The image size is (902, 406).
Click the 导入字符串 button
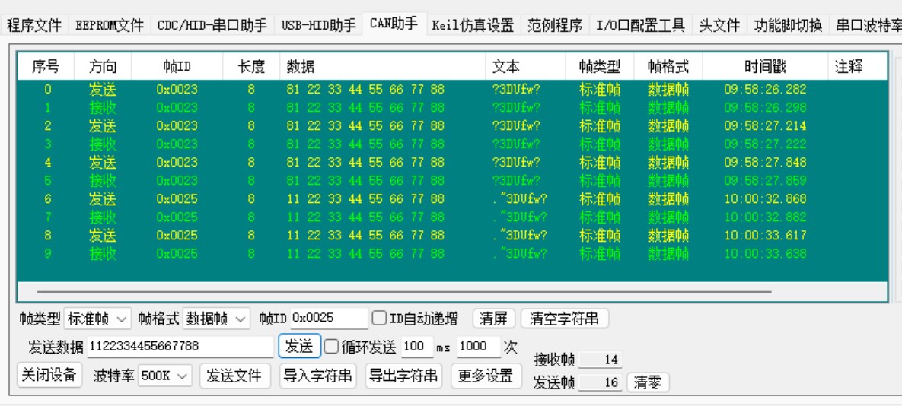(317, 376)
